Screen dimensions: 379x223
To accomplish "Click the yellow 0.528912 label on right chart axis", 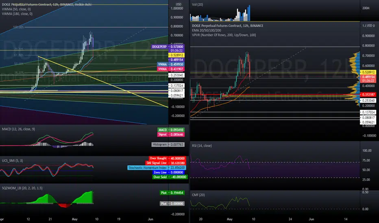I will (368, 72).
